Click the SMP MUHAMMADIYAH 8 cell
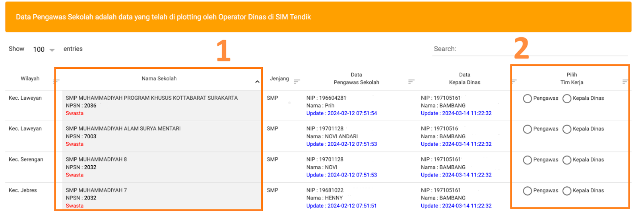The height and width of the screenshot is (211, 636). point(96,159)
